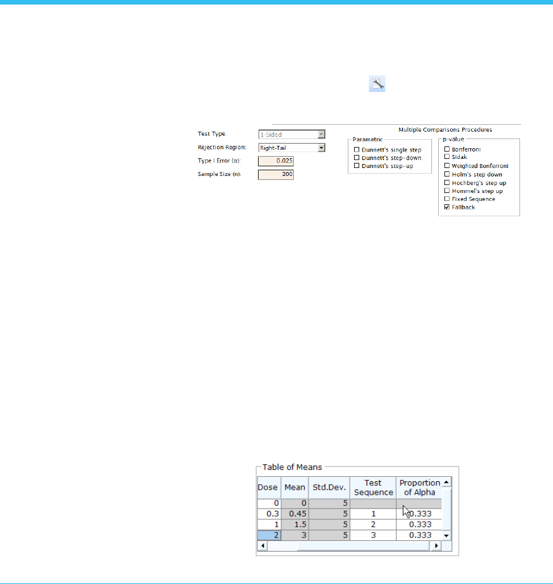Check the Fixed Sequence option
Screen dimensions: 553x584
click(447, 199)
